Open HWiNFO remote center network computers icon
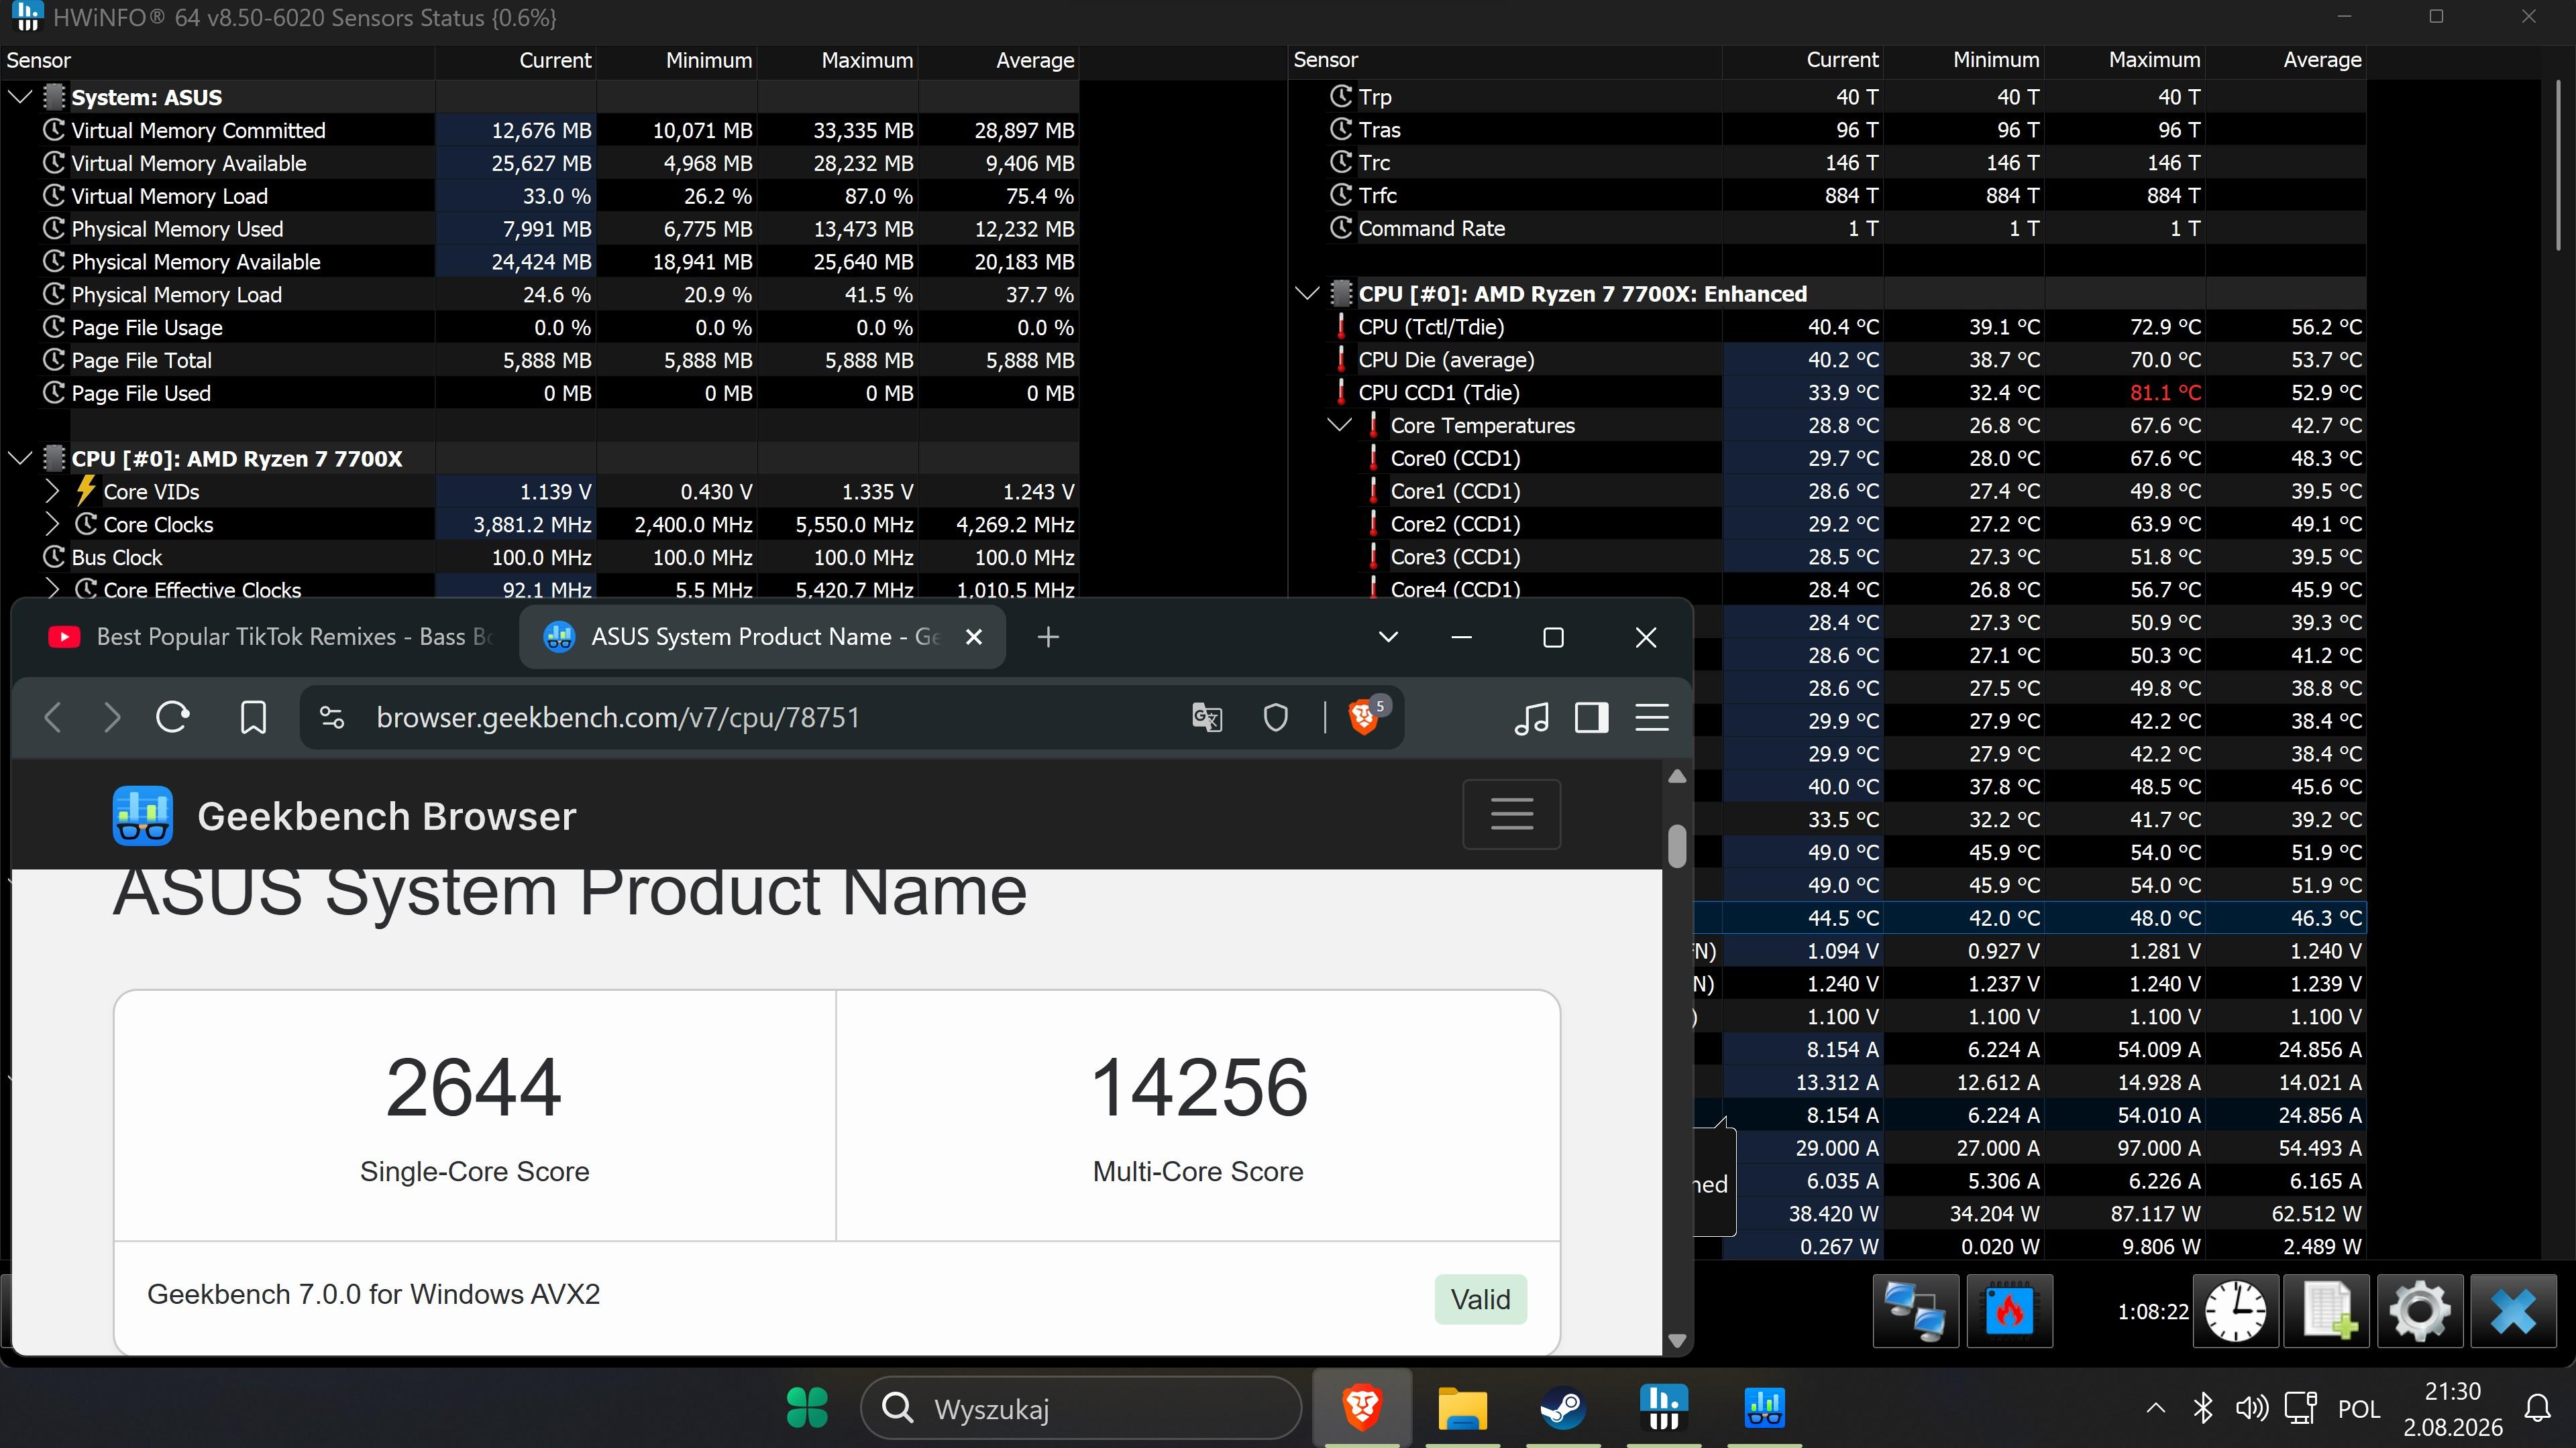This screenshot has width=2576, height=1448. coord(1915,1311)
